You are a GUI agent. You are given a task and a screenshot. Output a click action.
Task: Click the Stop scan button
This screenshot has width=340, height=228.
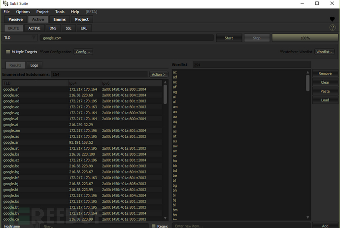pyautogui.click(x=257, y=38)
